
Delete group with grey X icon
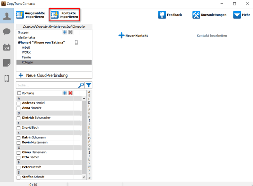pyautogui.click(x=71, y=32)
